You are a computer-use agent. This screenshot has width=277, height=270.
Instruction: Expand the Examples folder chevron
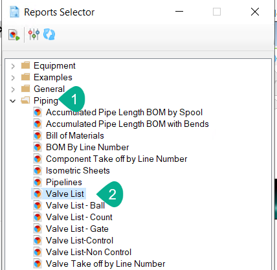click(x=13, y=78)
